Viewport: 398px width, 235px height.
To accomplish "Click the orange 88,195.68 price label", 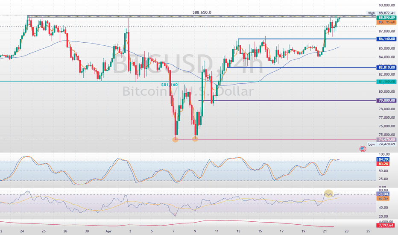I will pyautogui.click(x=386, y=22).
